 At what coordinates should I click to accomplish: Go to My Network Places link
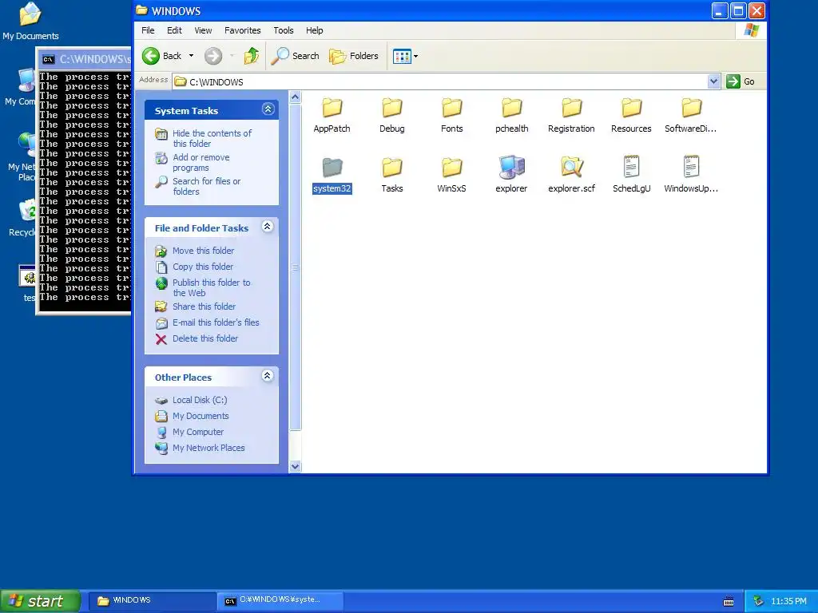point(208,448)
